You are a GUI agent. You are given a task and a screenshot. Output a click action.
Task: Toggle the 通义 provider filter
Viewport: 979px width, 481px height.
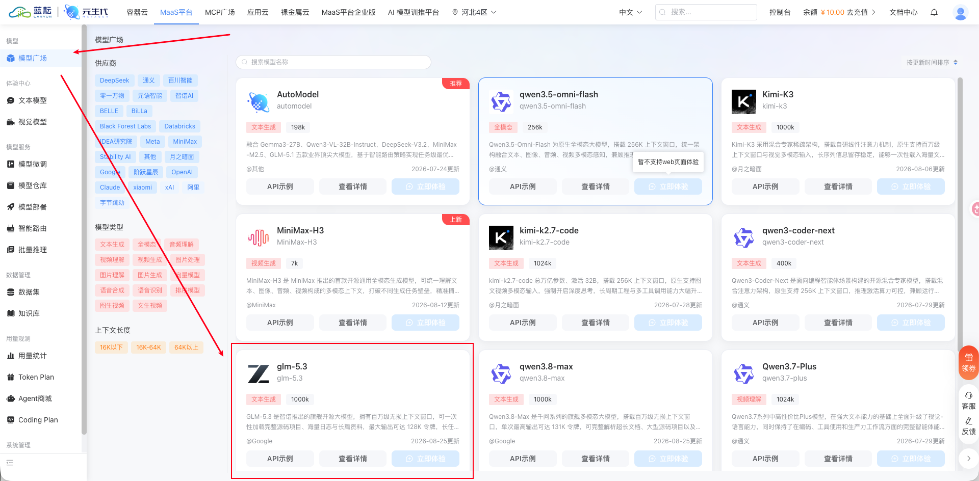point(149,81)
